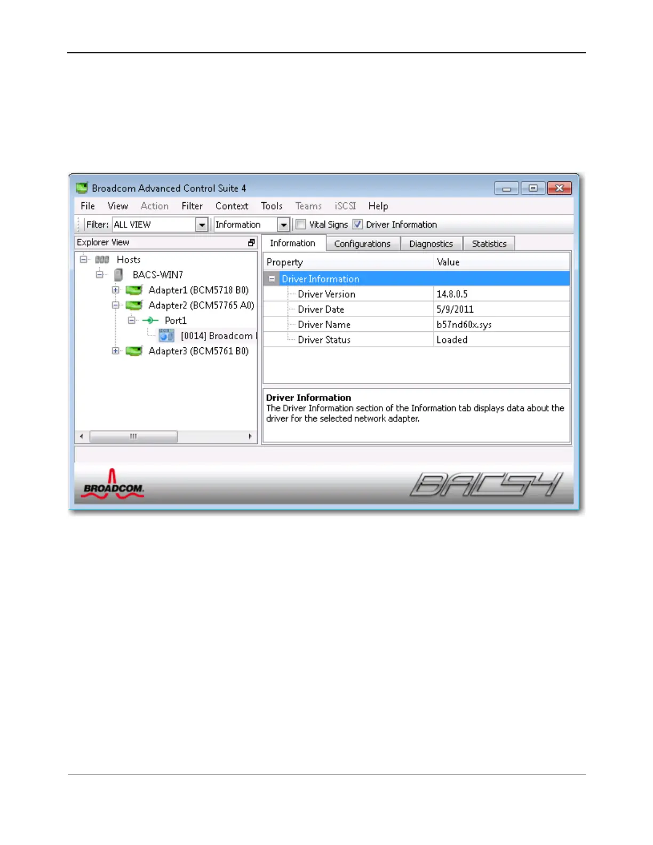The image size is (653, 845).
Task: Collapse the Port1 tree node
Action: 131,321
